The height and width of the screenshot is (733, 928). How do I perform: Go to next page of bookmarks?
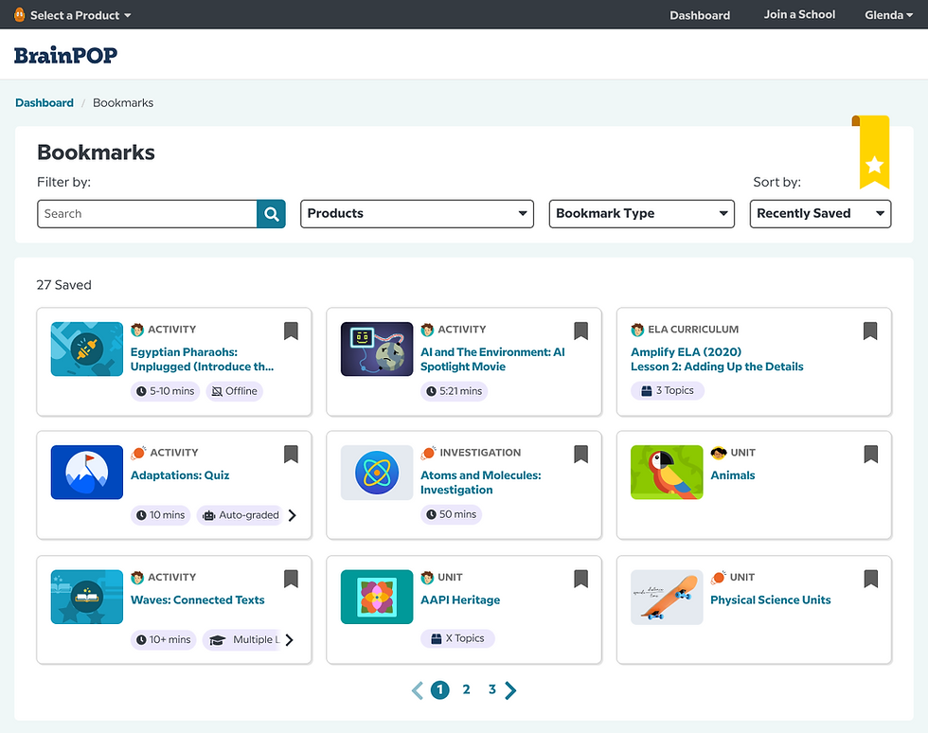coord(510,689)
